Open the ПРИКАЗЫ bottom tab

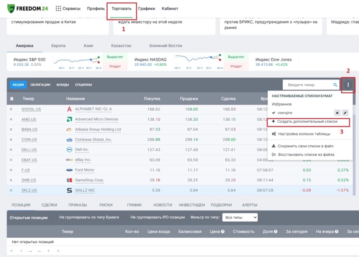coord(78,205)
